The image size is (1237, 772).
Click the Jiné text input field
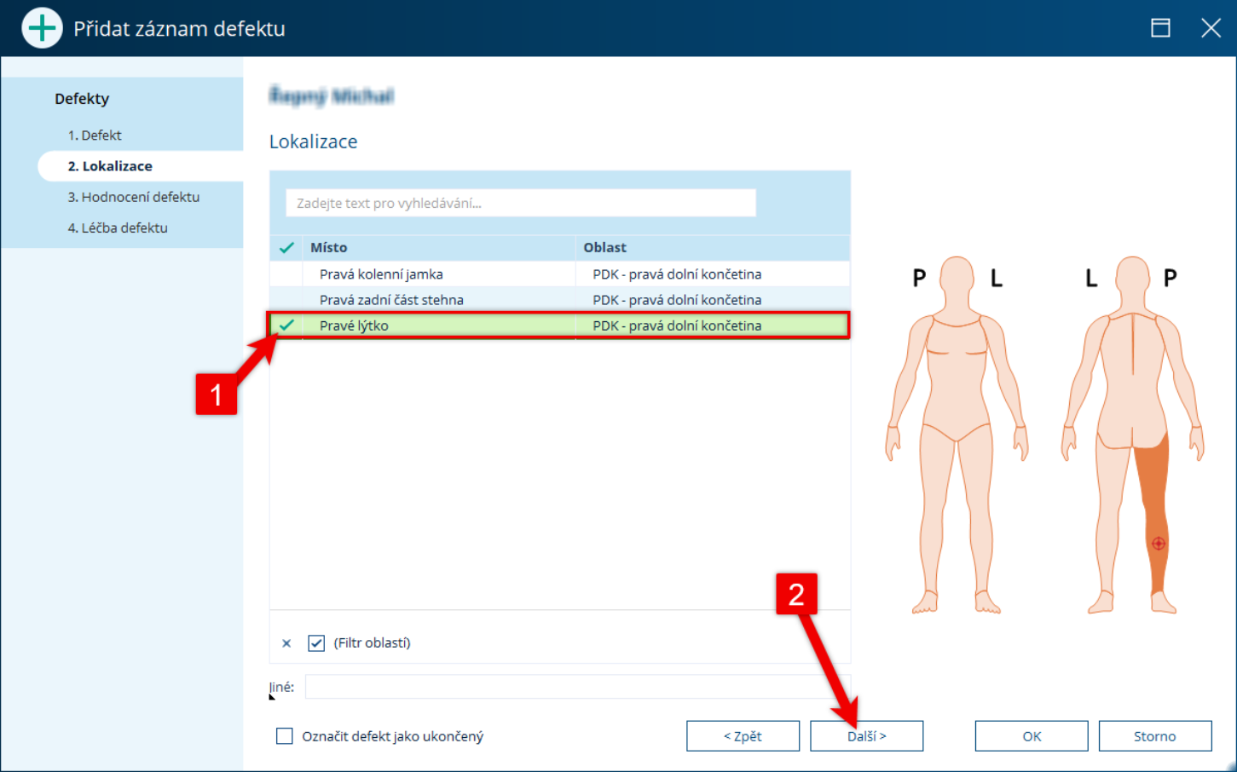577,687
